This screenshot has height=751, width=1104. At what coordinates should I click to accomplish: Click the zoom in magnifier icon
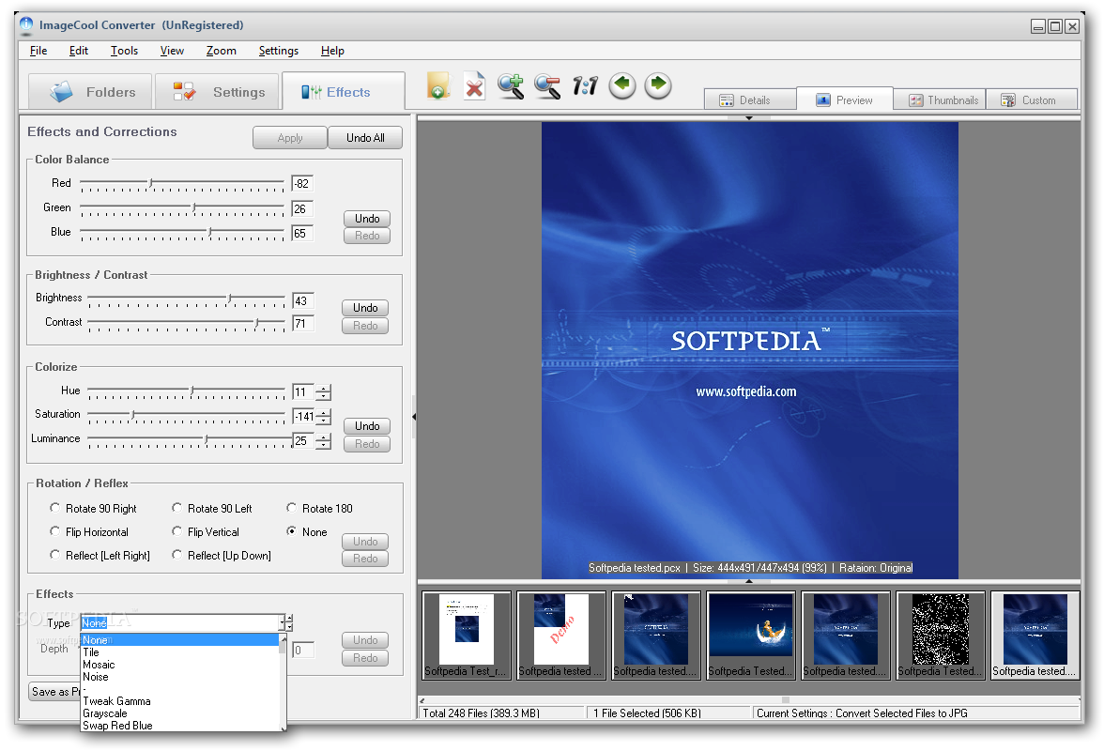[x=511, y=85]
